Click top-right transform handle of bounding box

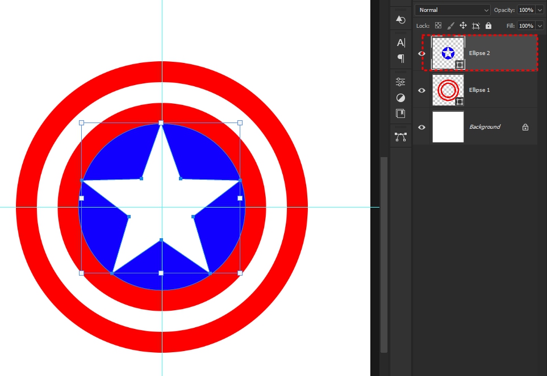(240, 122)
